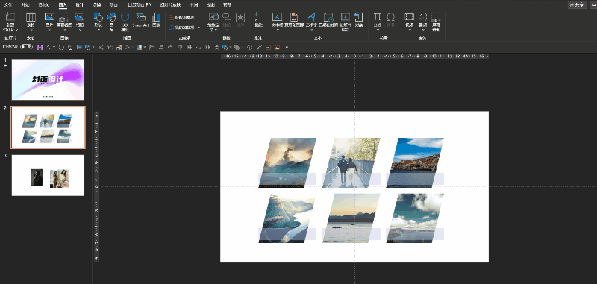The image size is (597, 284).
Task: Toggle the AutoSave switch
Action: (26, 47)
